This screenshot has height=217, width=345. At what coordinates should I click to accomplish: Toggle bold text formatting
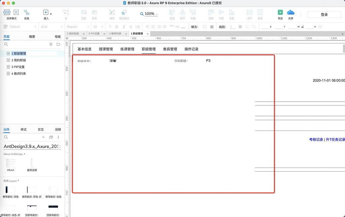(x=117, y=27)
